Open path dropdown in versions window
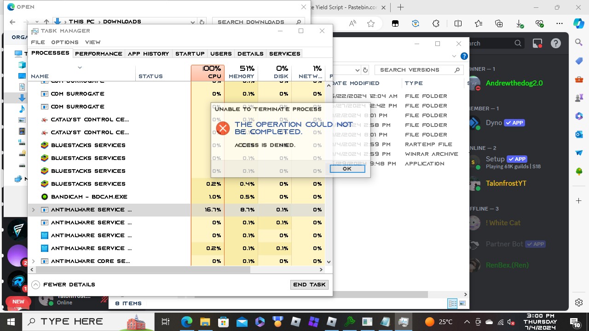The width and height of the screenshot is (589, 331). pos(357,70)
